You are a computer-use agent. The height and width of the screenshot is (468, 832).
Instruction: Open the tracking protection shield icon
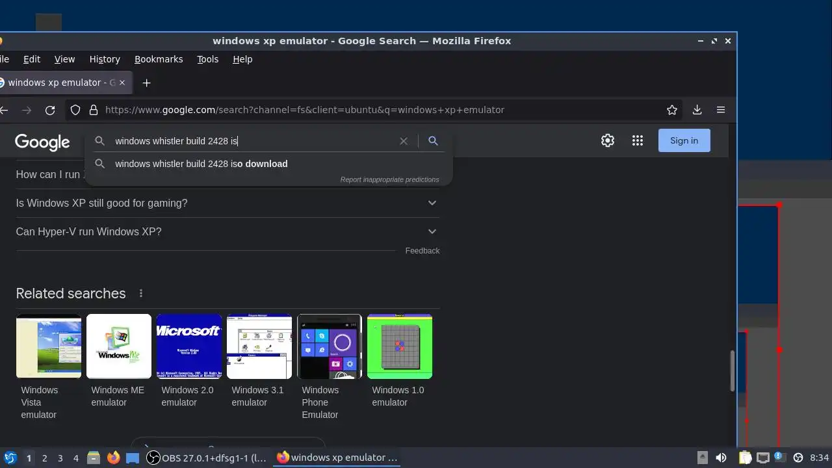(x=75, y=110)
